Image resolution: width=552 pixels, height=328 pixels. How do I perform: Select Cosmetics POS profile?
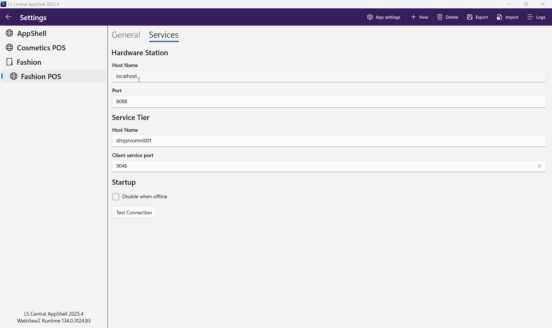(41, 48)
